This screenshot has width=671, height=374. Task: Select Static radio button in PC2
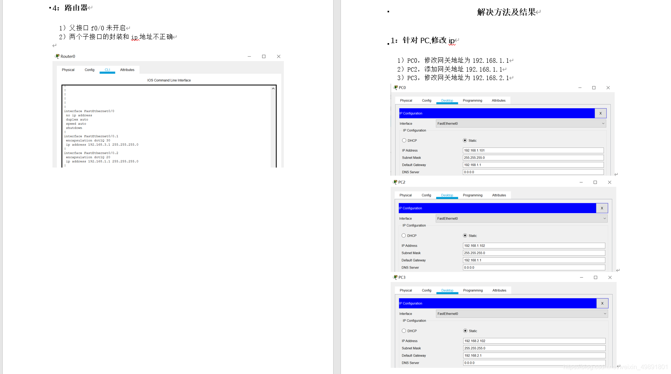click(x=465, y=236)
